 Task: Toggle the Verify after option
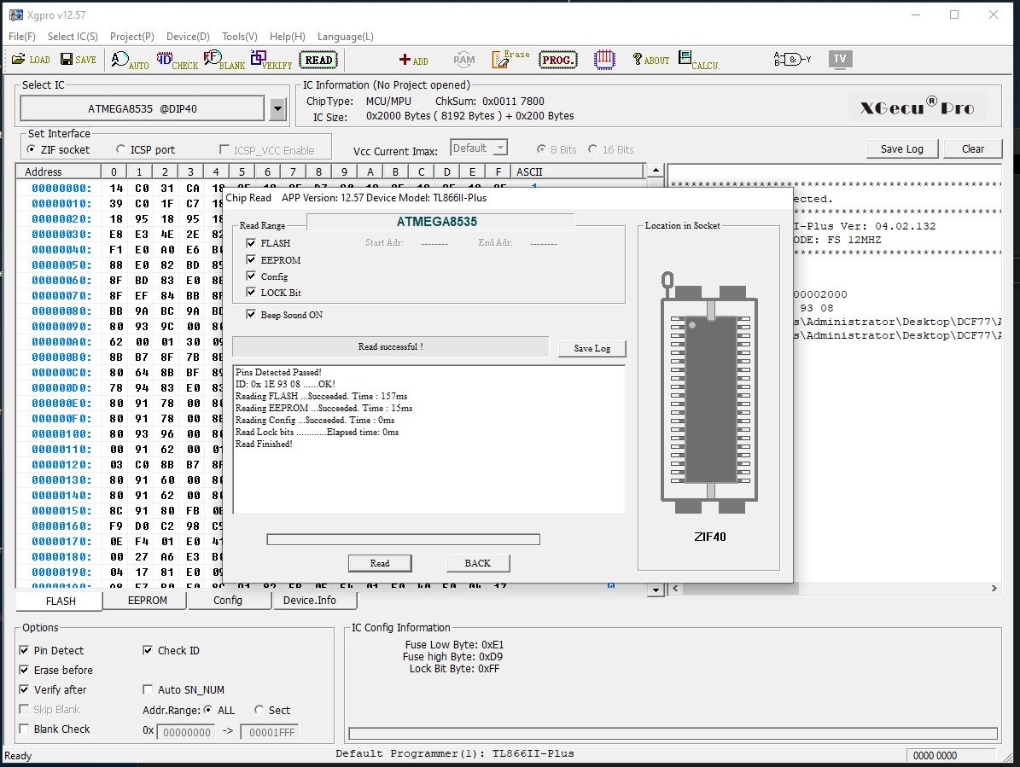pyautogui.click(x=24, y=689)
